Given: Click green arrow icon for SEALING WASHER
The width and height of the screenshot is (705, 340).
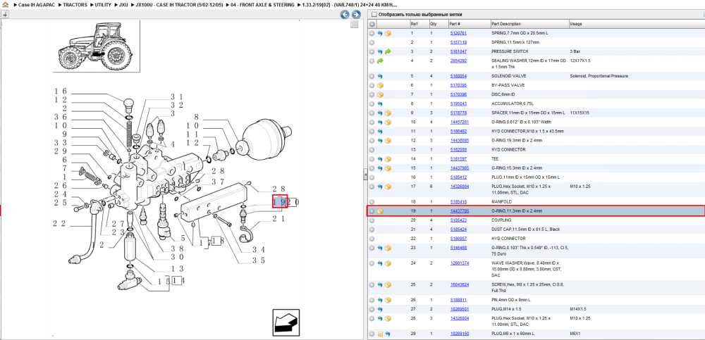Looking at the screenshot, I should [380, 61].
